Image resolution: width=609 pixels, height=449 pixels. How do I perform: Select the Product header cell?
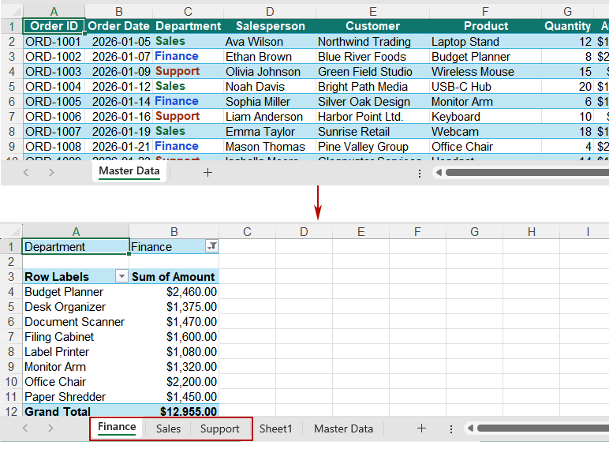[x=485, y=26]
